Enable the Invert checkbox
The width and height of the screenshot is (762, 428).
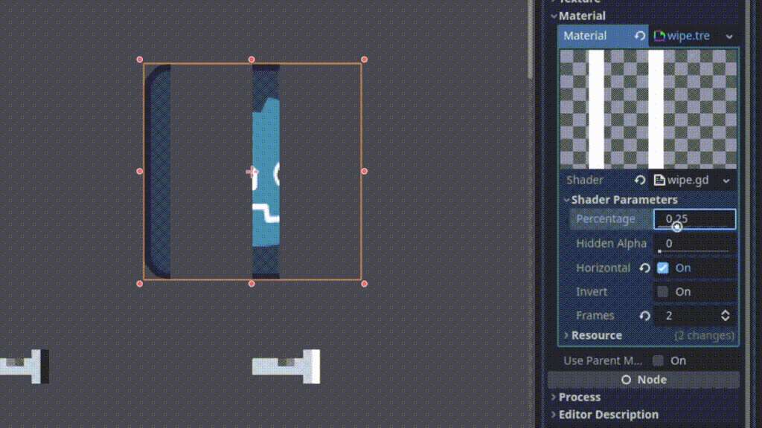[x=662, y=291]
